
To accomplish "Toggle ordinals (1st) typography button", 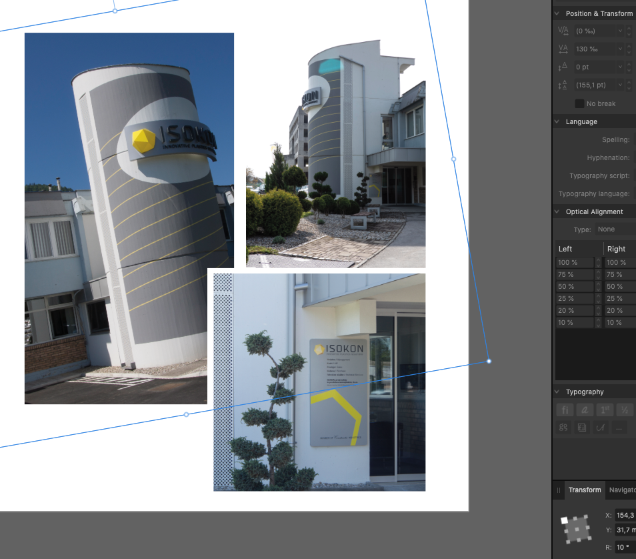I will (x=605, y=410).
